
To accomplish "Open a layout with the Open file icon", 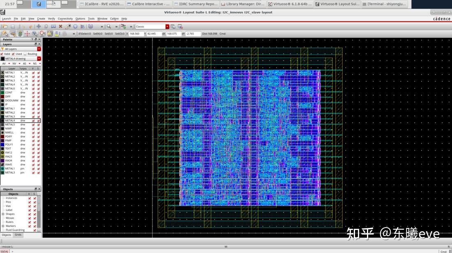I will [x=5, y=26].
